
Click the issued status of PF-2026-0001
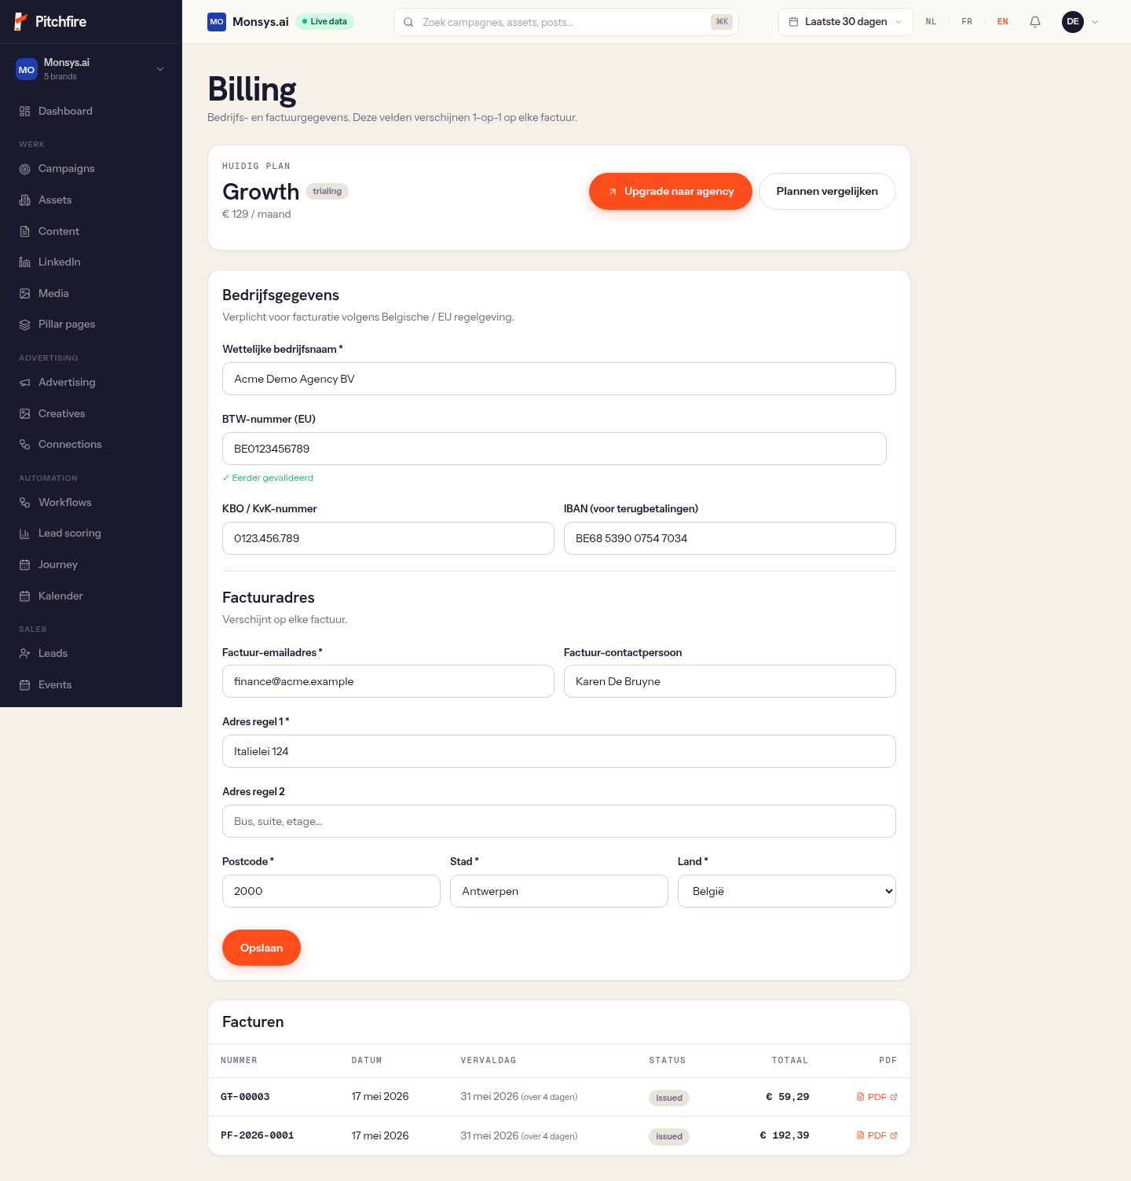pos(669,1136)
